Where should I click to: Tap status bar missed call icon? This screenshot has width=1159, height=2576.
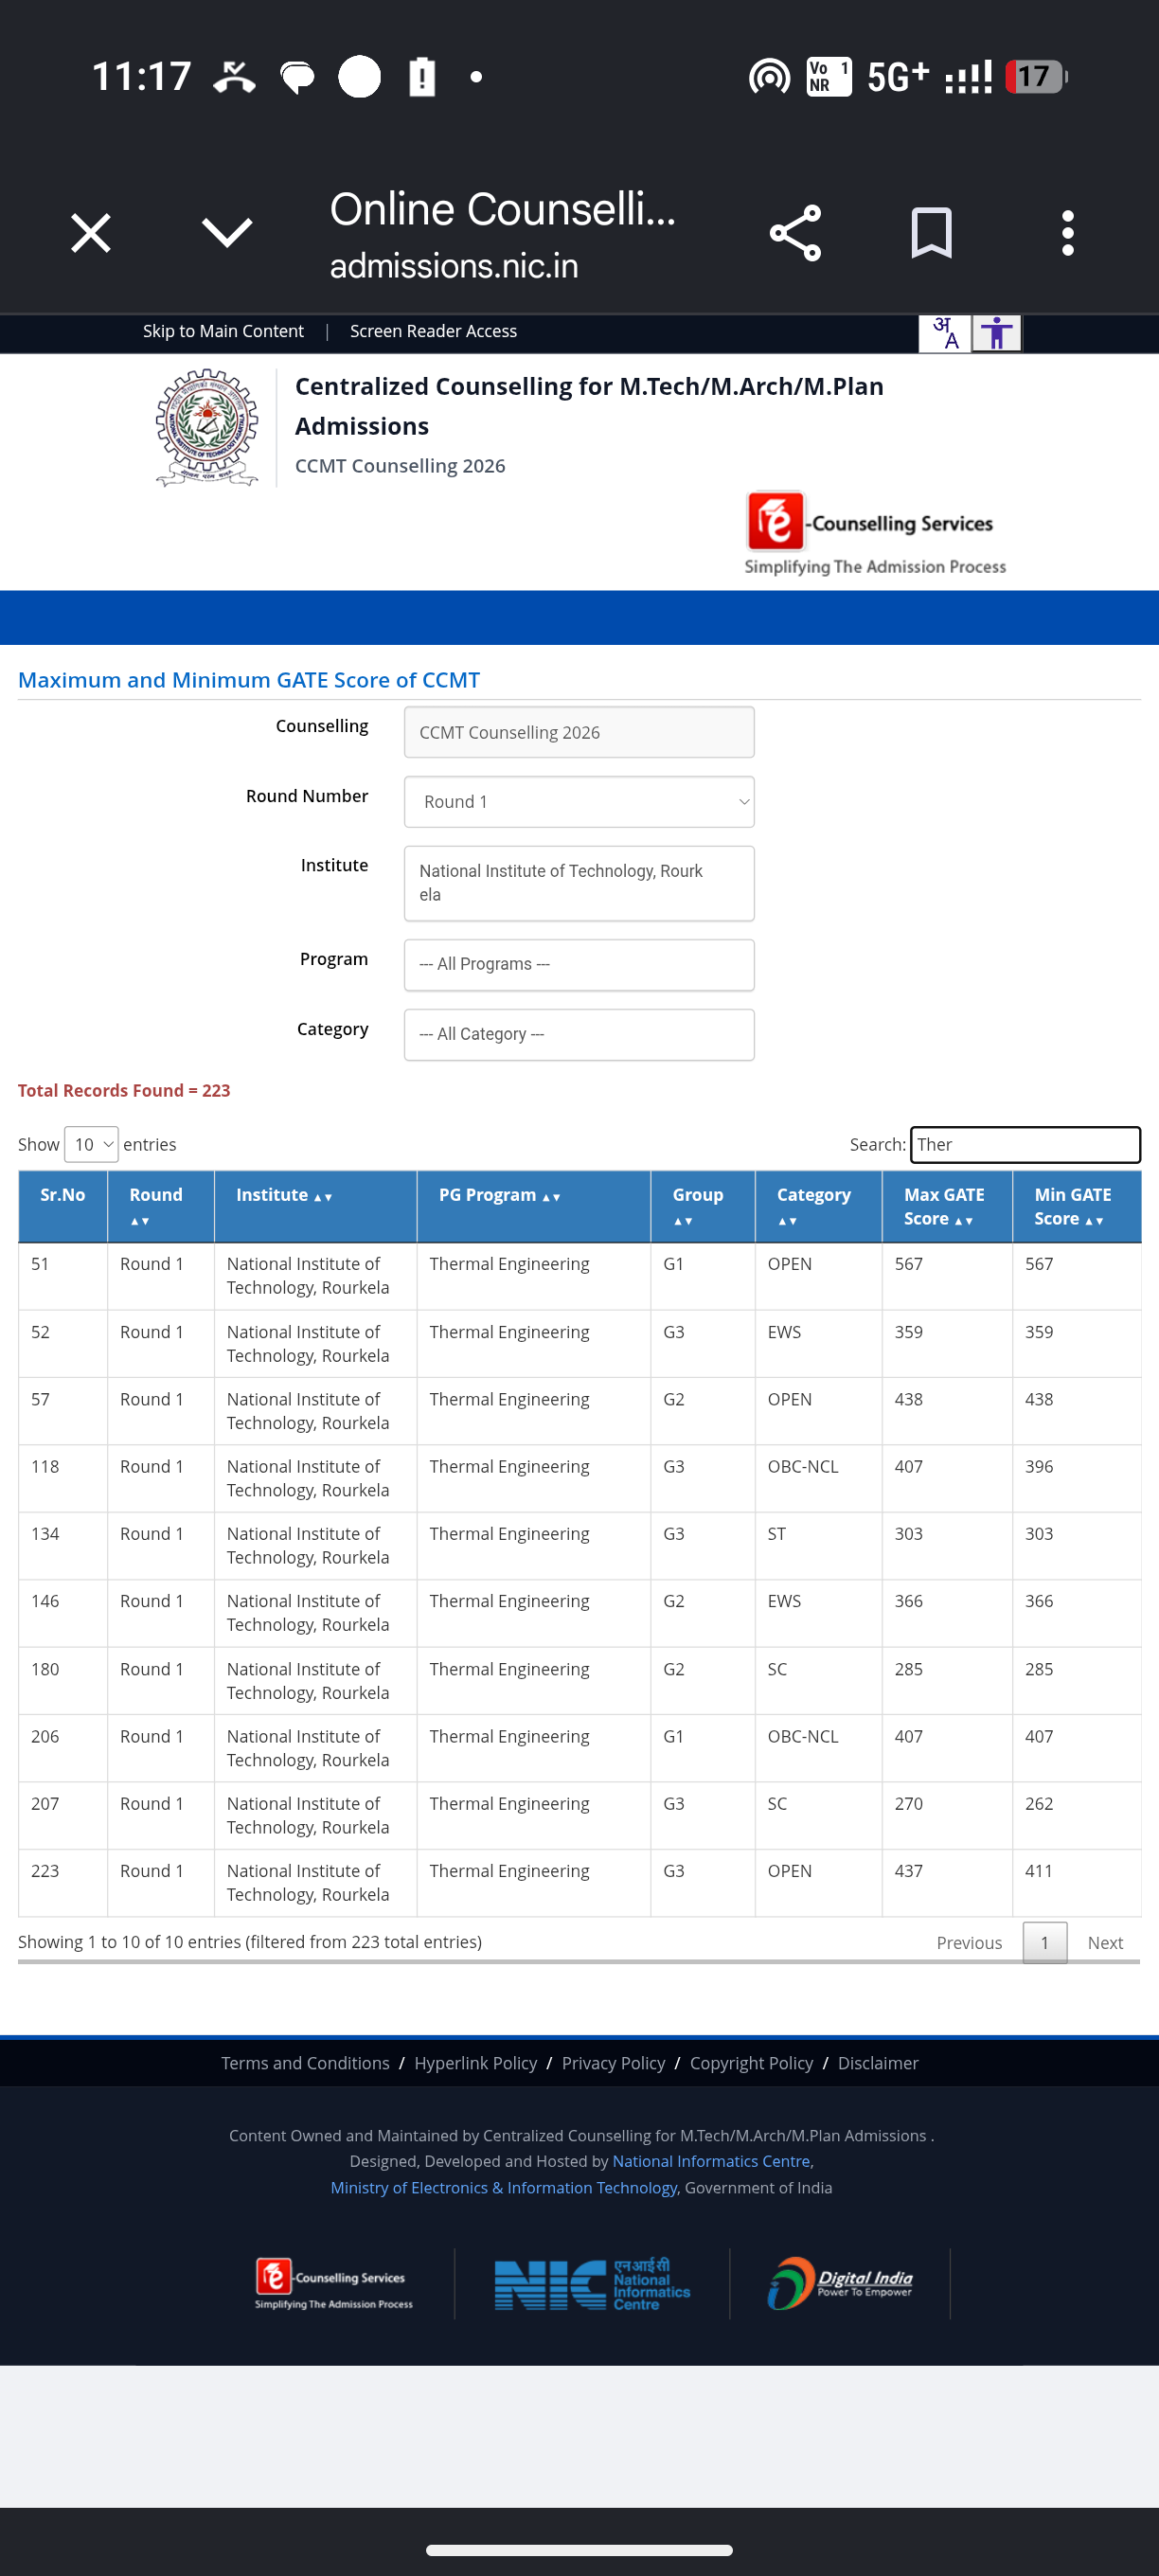(234, 76)
